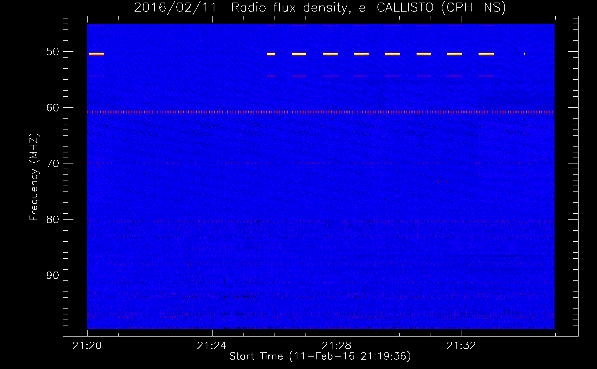Click the 70 frequency tick label
597x369 pixels.
(x=52, y=163)
